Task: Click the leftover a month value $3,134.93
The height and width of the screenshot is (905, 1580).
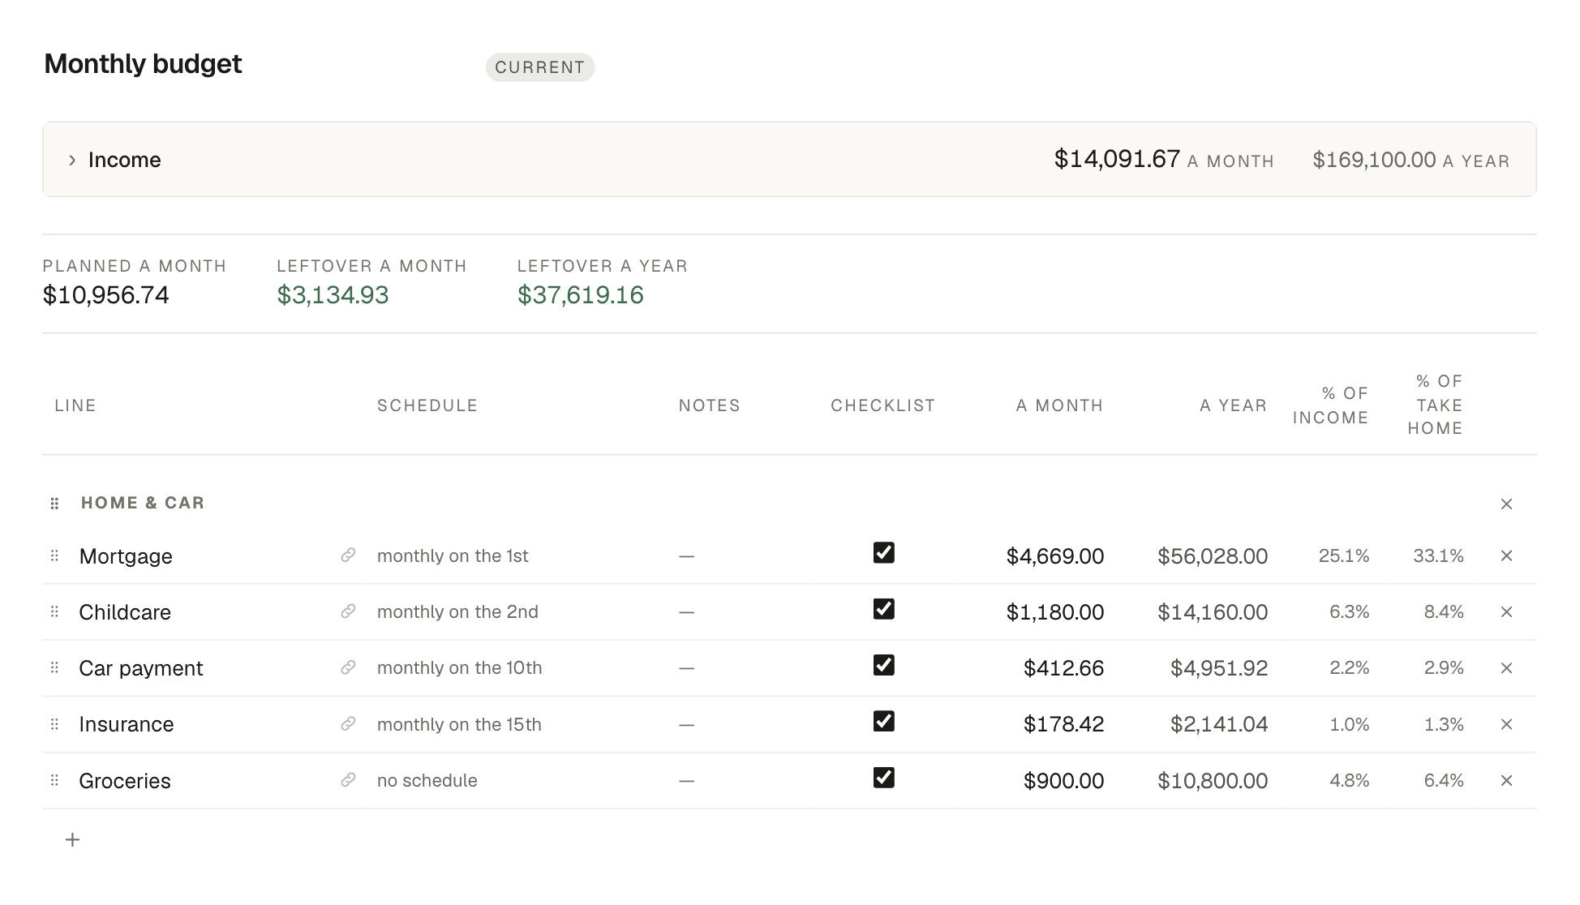Action: (x=333, y=294)
